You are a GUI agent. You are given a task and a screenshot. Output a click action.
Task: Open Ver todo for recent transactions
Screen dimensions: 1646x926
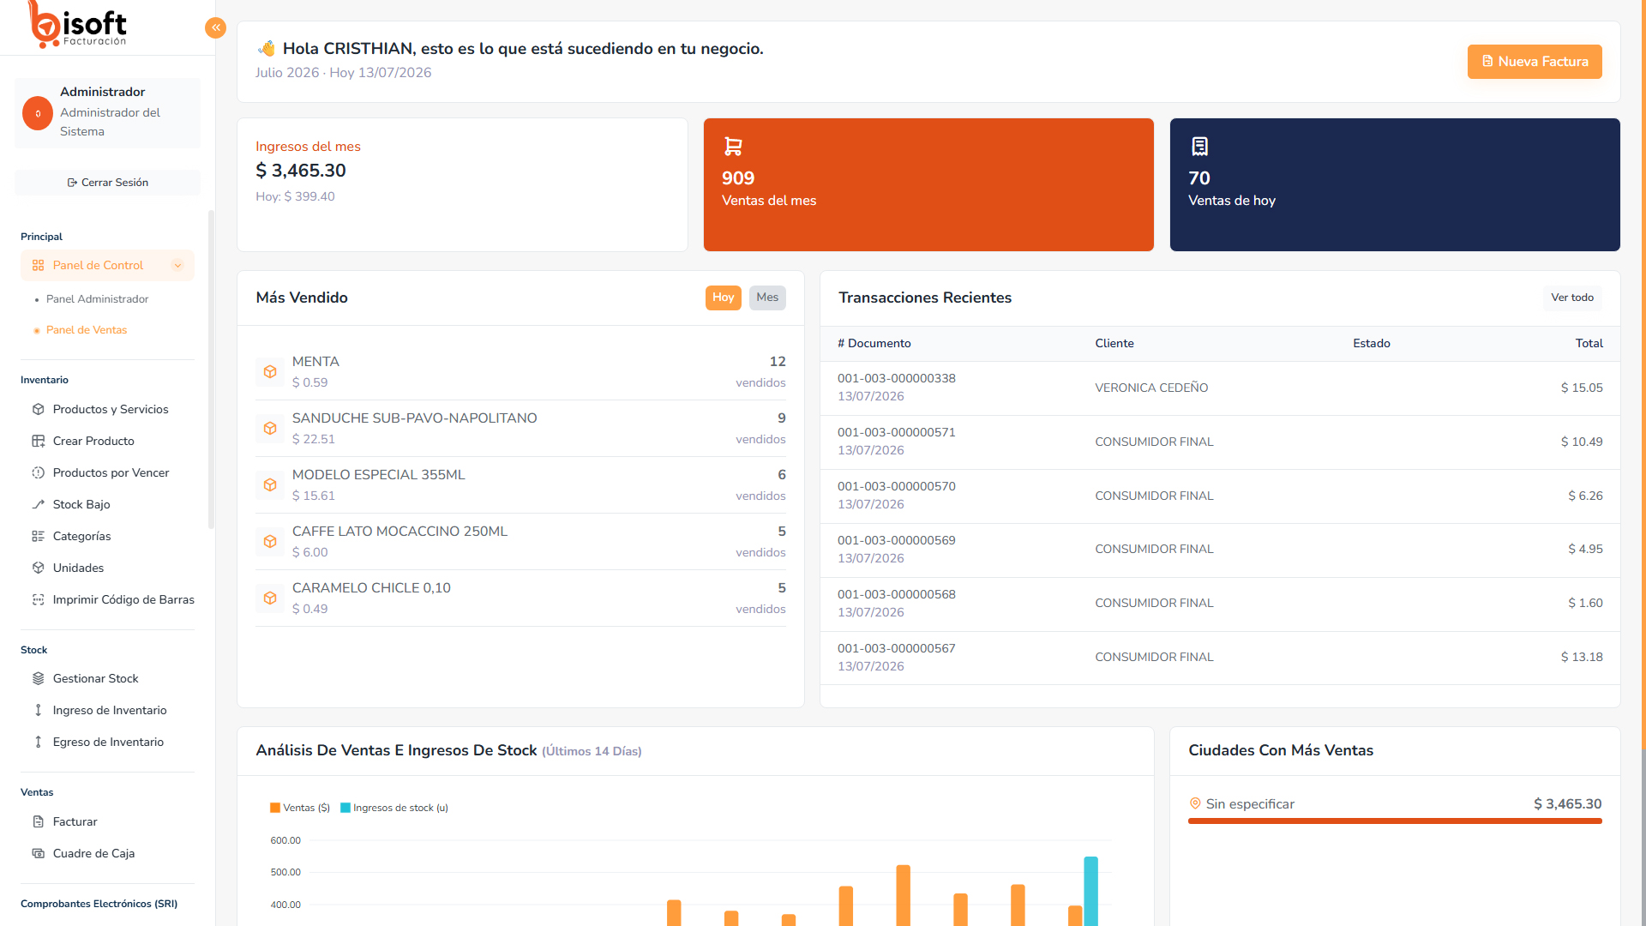coord(1572,298)
